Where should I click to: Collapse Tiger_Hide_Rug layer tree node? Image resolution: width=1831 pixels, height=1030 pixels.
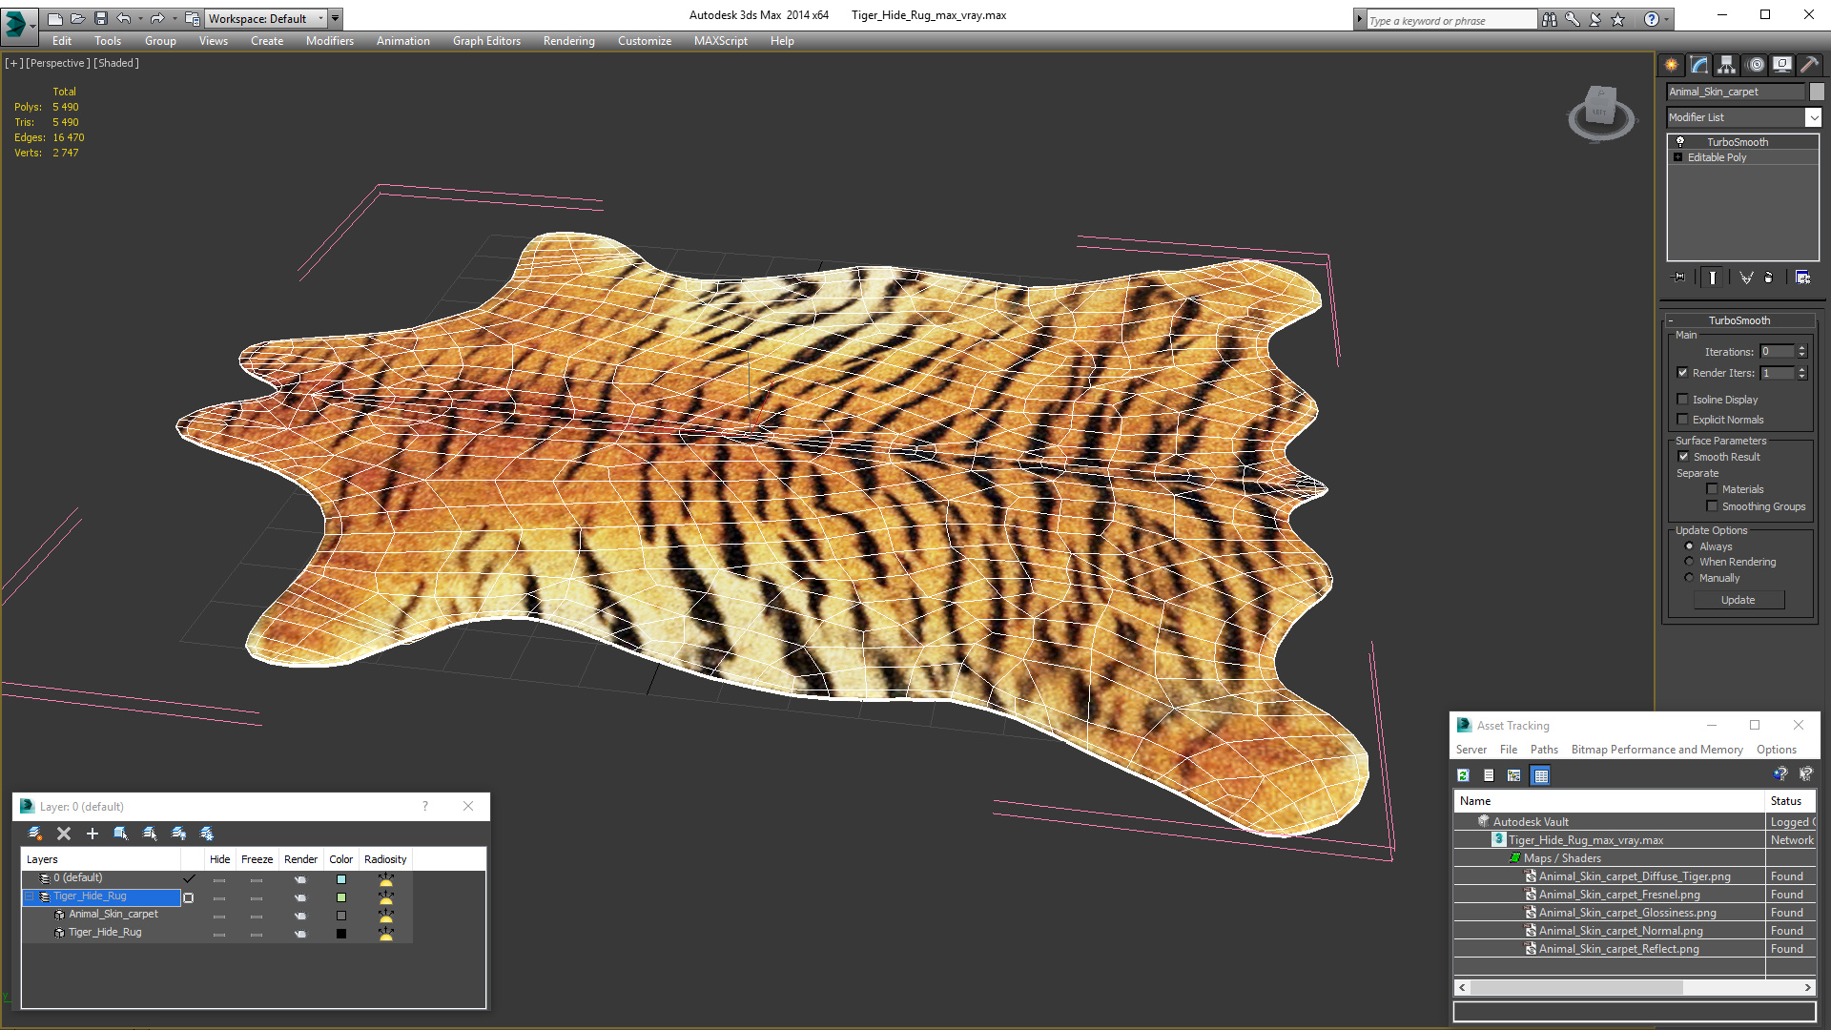click(29, 896)
